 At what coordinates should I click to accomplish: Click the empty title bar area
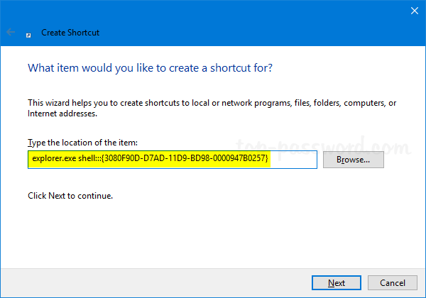pos(213,10)
